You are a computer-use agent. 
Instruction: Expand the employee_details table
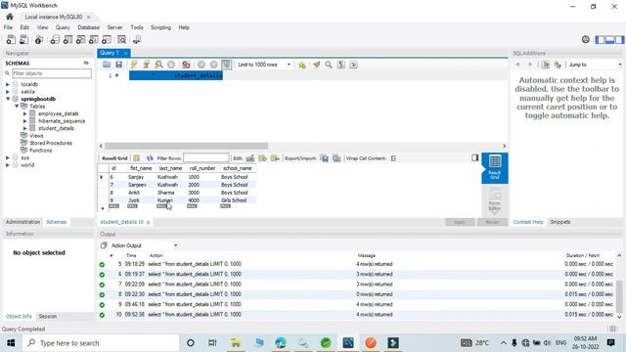25,113
